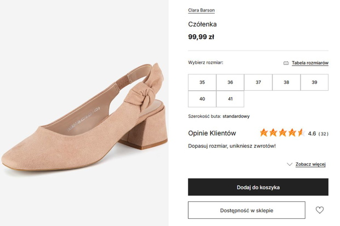Image resolution: width=340 pixels, height=226 pixels.
Task: Pick size 41 box
Action: pyautogui.click(x=230, y=99)
